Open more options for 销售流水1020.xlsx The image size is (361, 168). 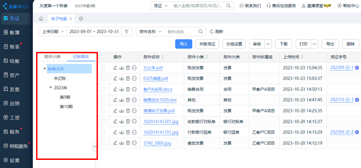pos(134,100)
